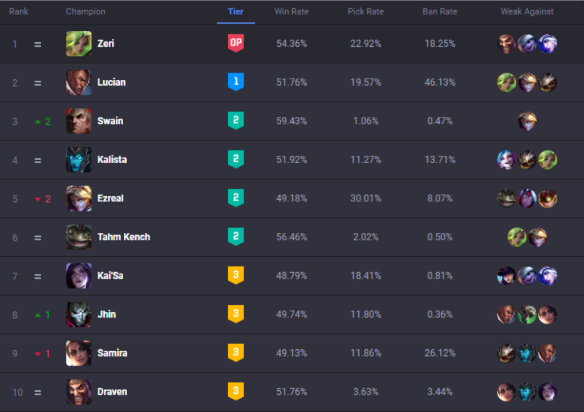Click Kai'Sa's yellow tier 3 badge
This screenshot has height=412, width=584.
(236, 276)
